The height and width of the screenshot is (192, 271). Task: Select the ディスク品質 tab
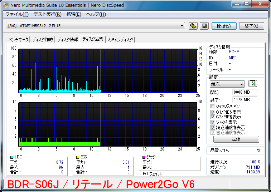[93, 39]
